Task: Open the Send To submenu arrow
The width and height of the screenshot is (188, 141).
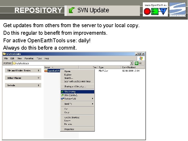Action: pos(92,104)
